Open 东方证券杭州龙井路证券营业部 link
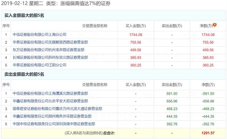Image resolution: width=227 pixels, height=139 pixels. tap(49, 50)
